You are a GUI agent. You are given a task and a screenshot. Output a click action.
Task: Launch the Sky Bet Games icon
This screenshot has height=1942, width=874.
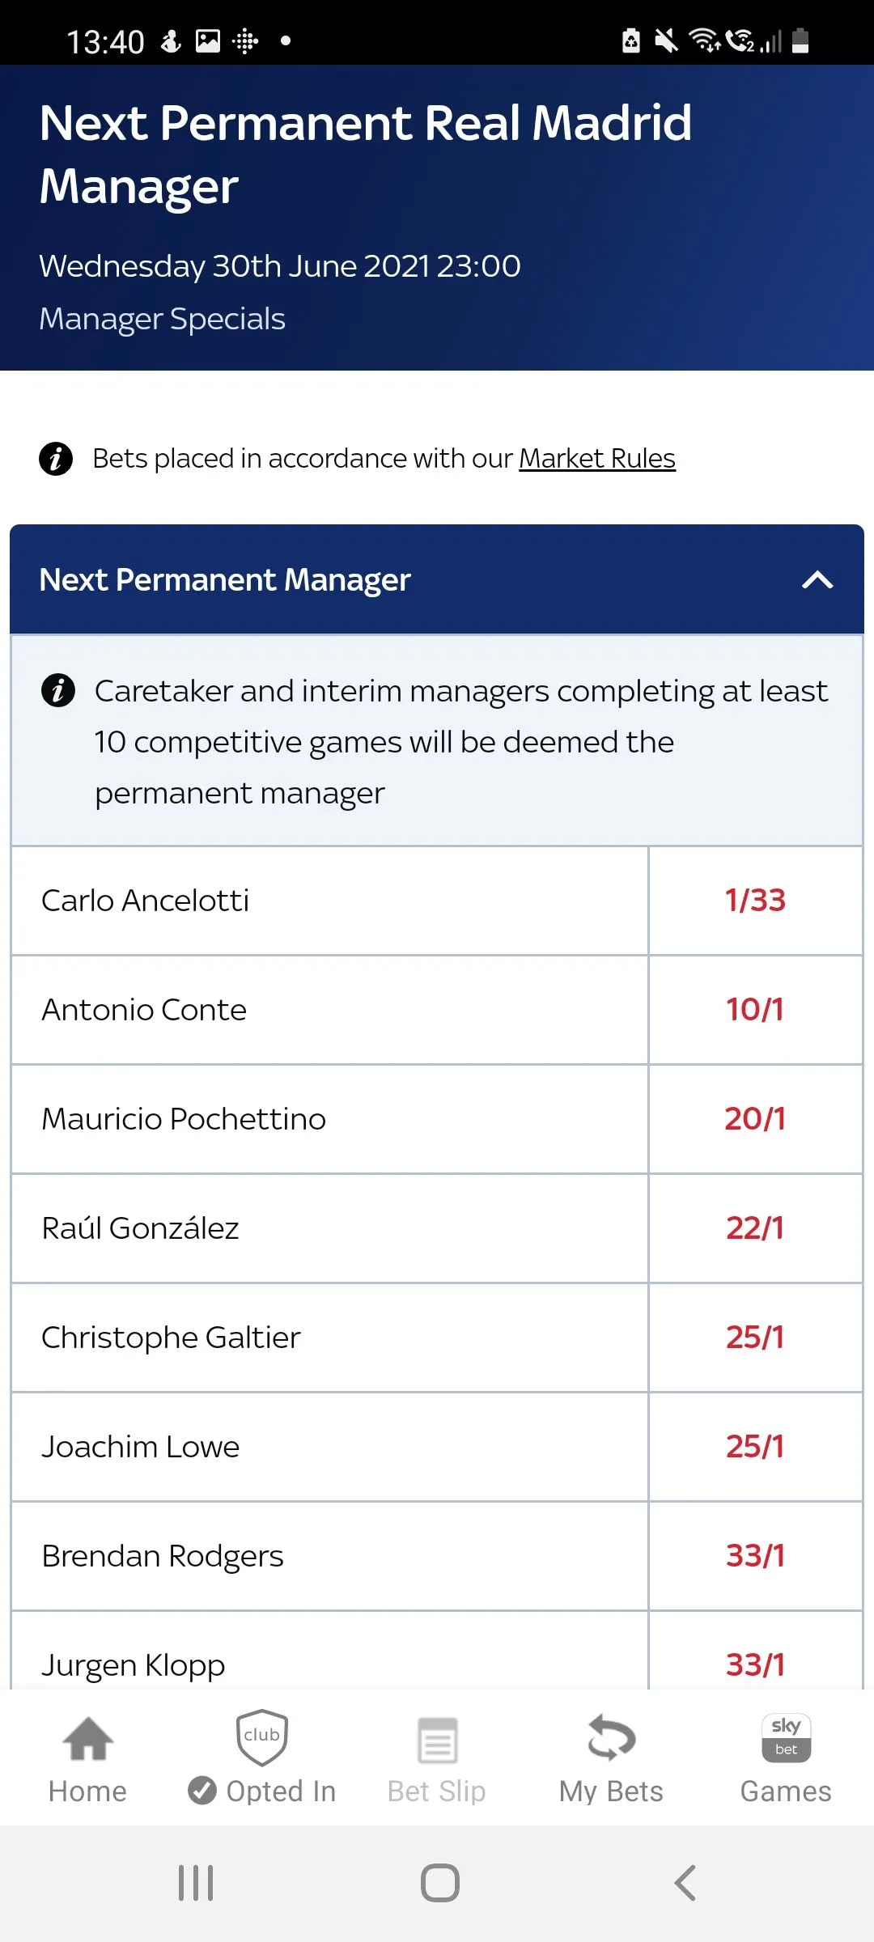point(786,1738)
